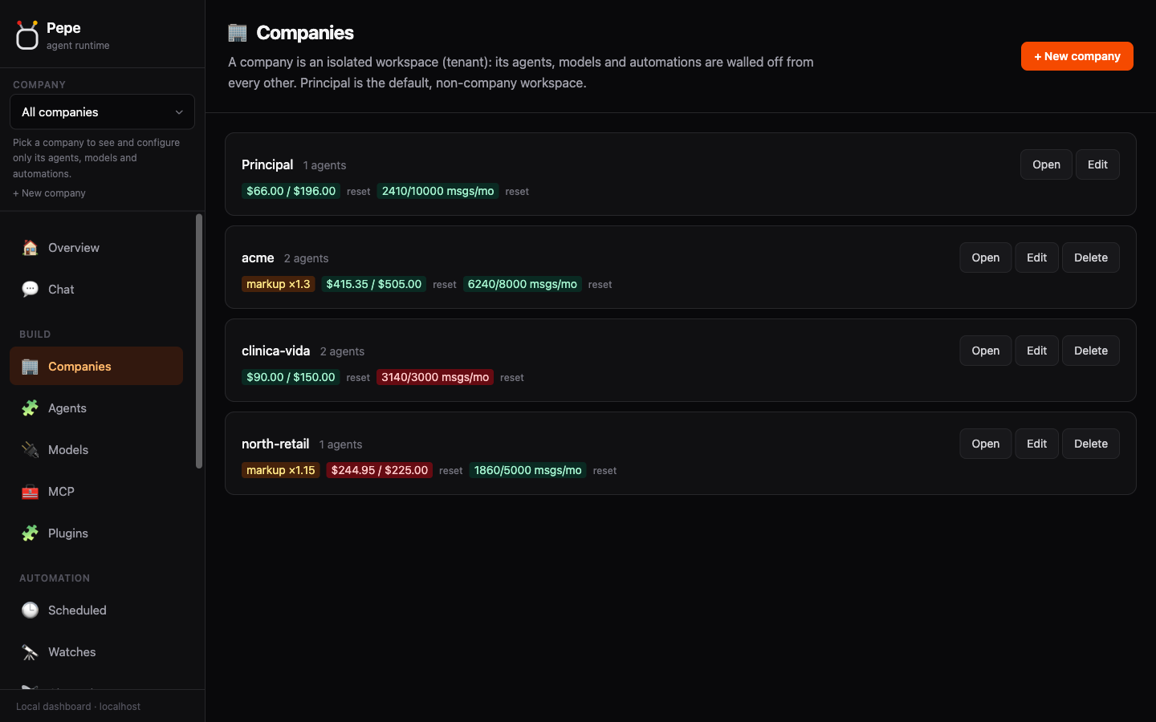Click the sidebar vertical scrollbar
Viewport: 1156px width, 722px height.
199,341
